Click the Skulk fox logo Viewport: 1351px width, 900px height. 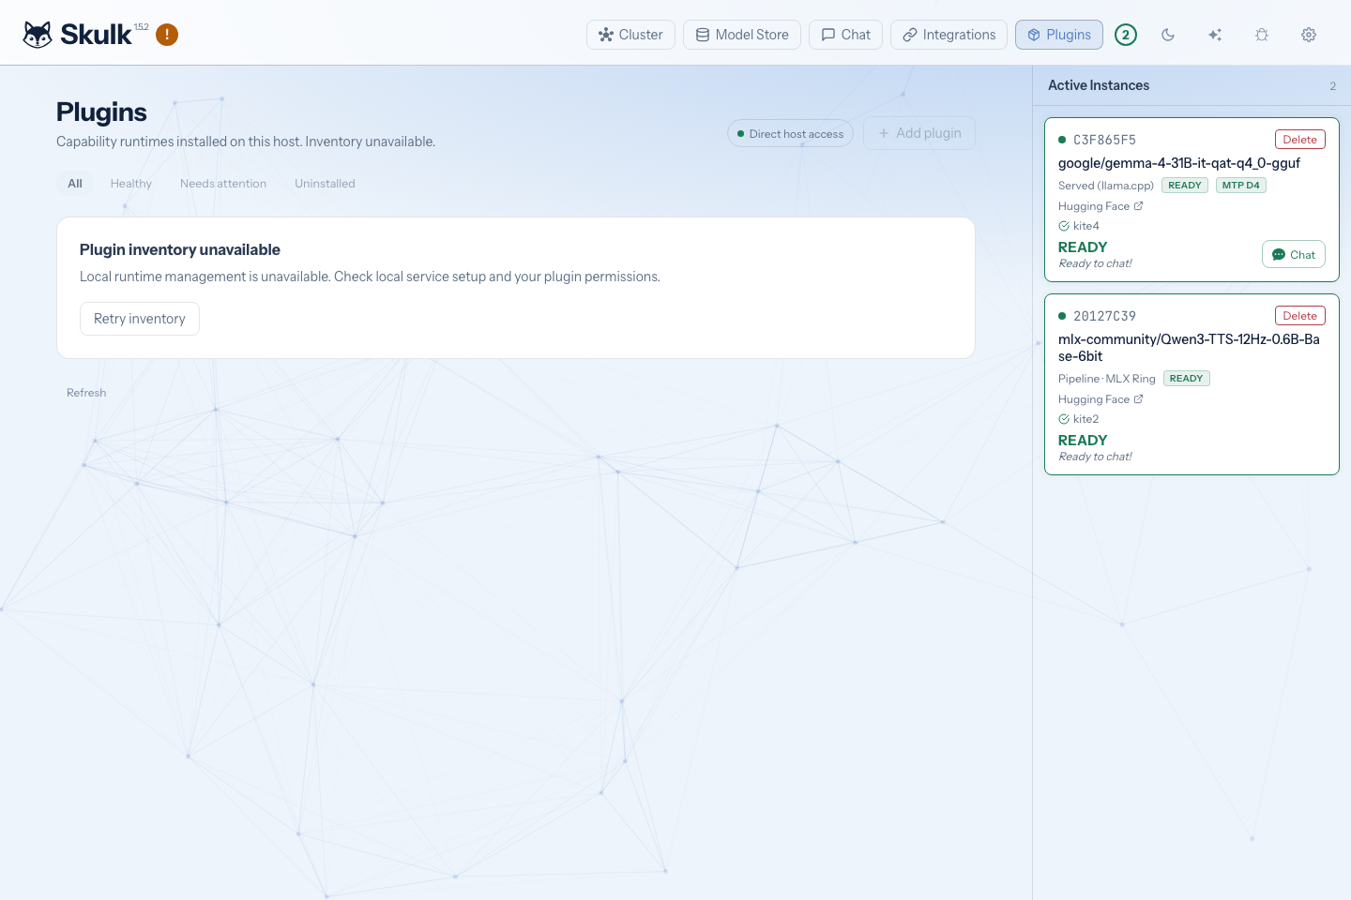pos(38,35)
